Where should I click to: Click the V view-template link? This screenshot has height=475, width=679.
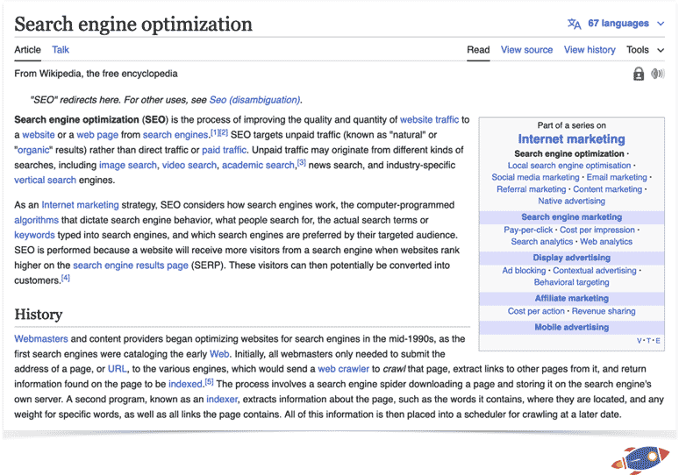[x=640, y=341]
